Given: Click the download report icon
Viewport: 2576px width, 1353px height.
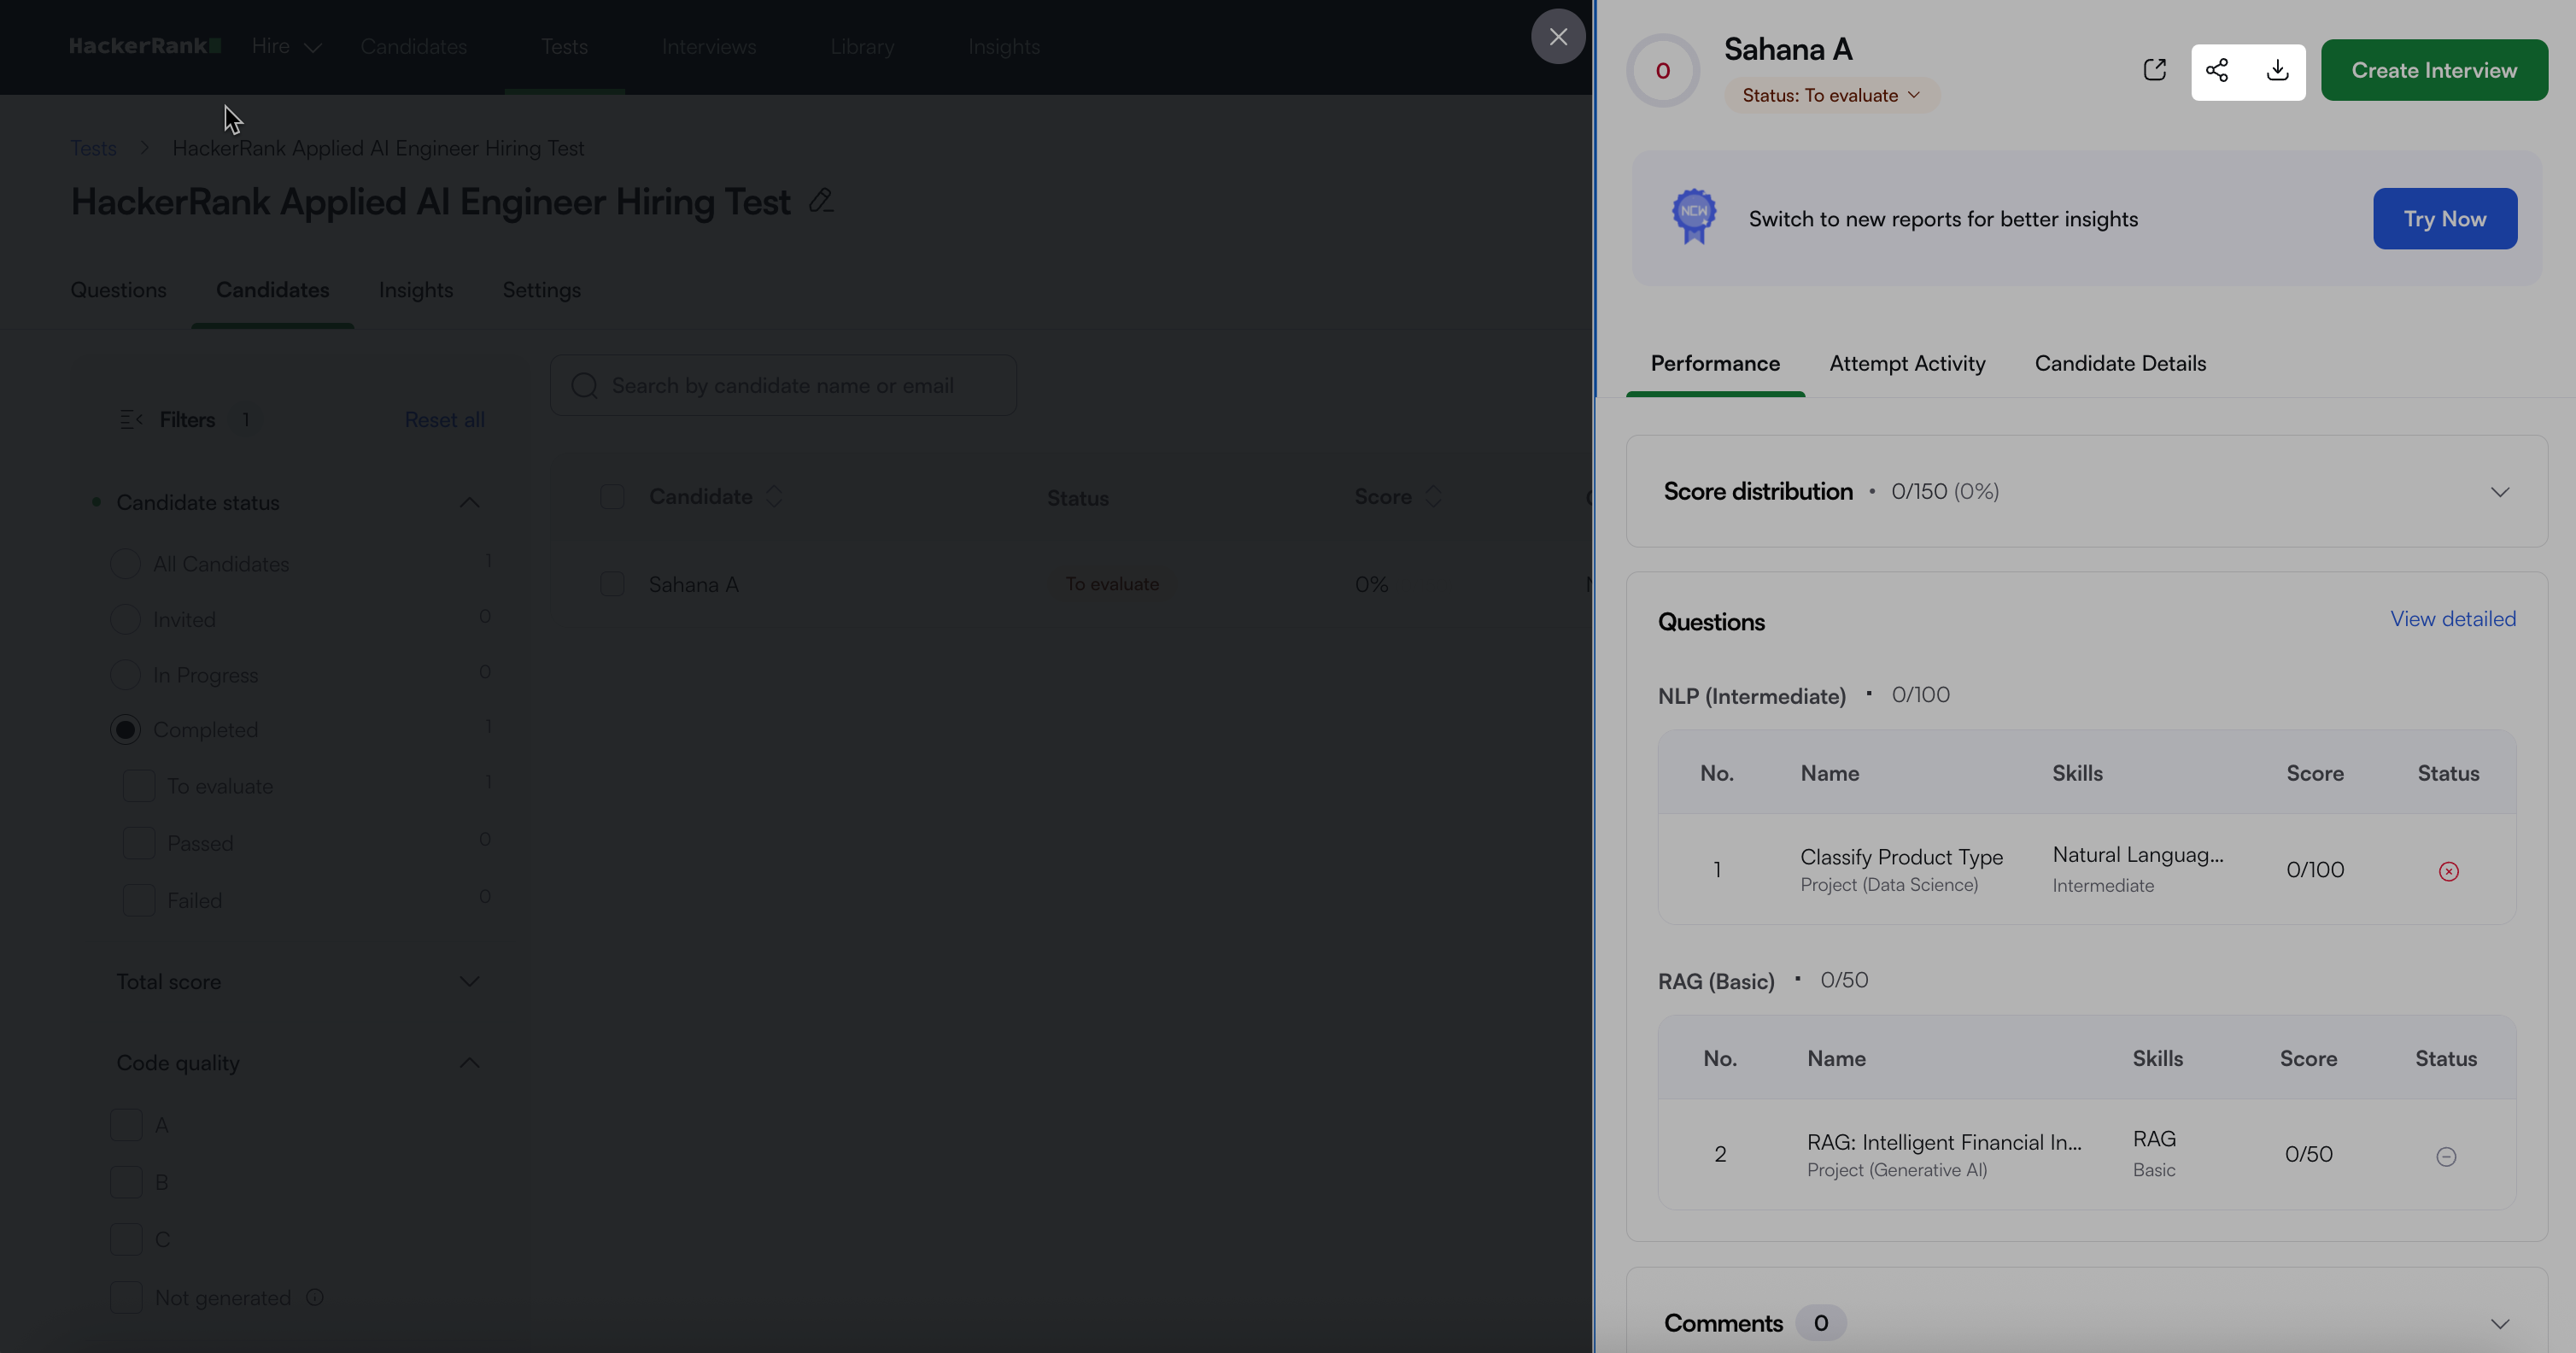Looking at the screenshot, I should 2277,70.
